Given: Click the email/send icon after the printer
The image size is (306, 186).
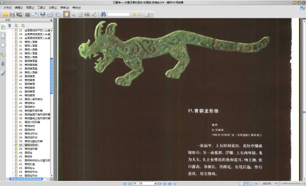Looking at the screenshot, I should tap(34, 14).
